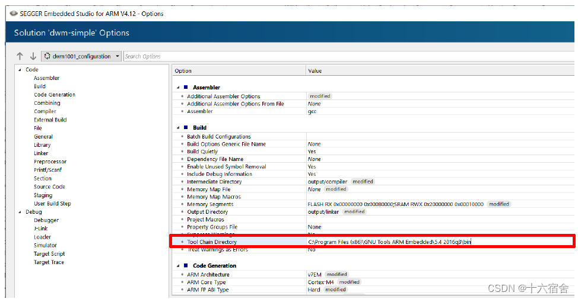This screenshot has height=299, width=578.
Task: Select ARM Architecture option
Action: click(208, 275)
